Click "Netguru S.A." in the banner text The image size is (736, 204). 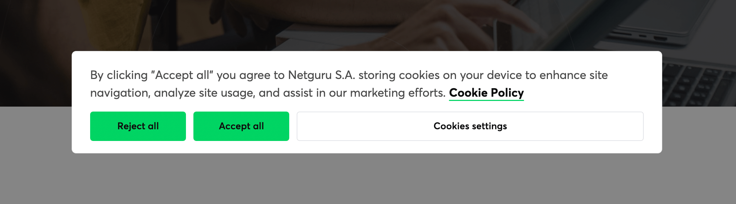point(321,75)
